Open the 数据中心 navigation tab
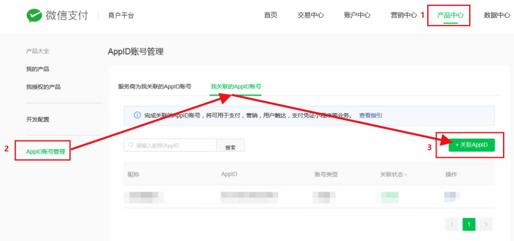Viewport: 514px width, 241px height. [497, 15]
